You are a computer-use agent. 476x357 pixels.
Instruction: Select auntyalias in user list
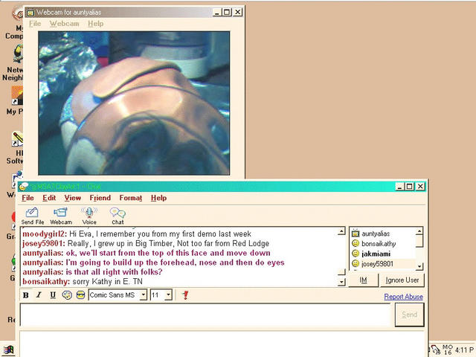[x=376, y=234]
